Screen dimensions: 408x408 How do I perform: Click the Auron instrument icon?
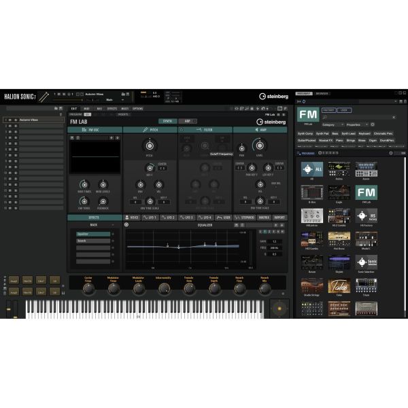point(366,169)
